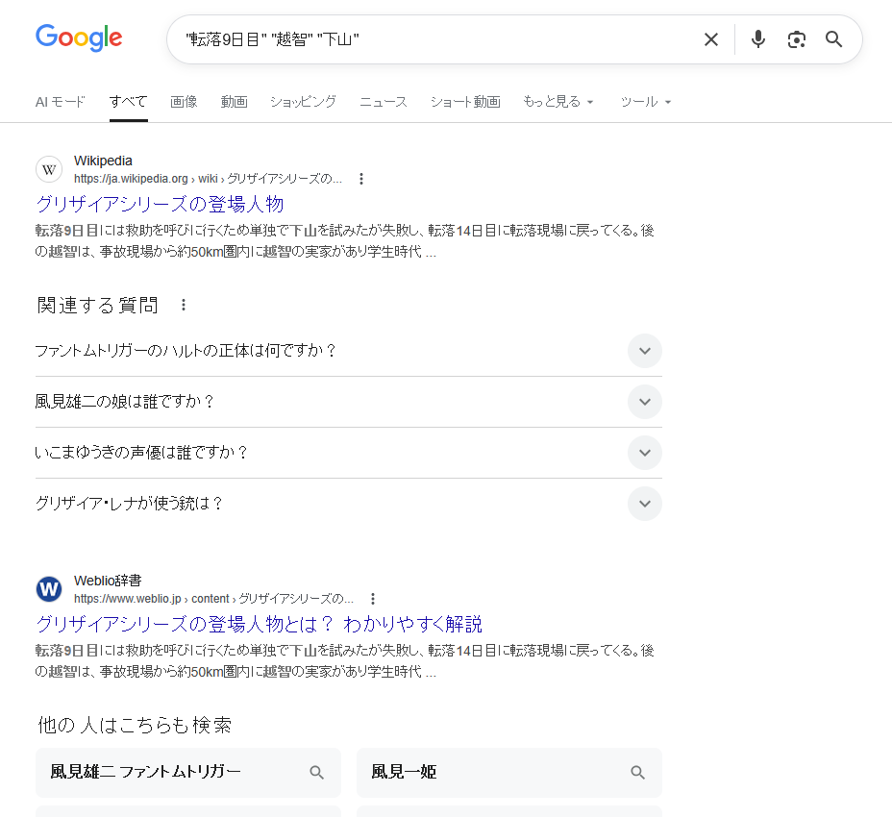
Task: Click the Wikipedia favicon icon
Action: 49,169
